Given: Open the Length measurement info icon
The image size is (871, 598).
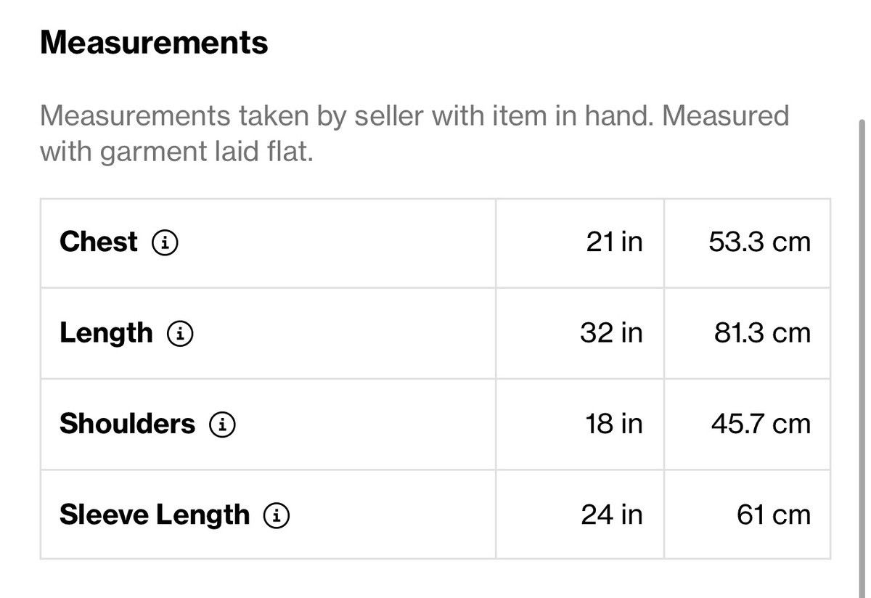Looking at the screenshot, I should tap(180, 334).
